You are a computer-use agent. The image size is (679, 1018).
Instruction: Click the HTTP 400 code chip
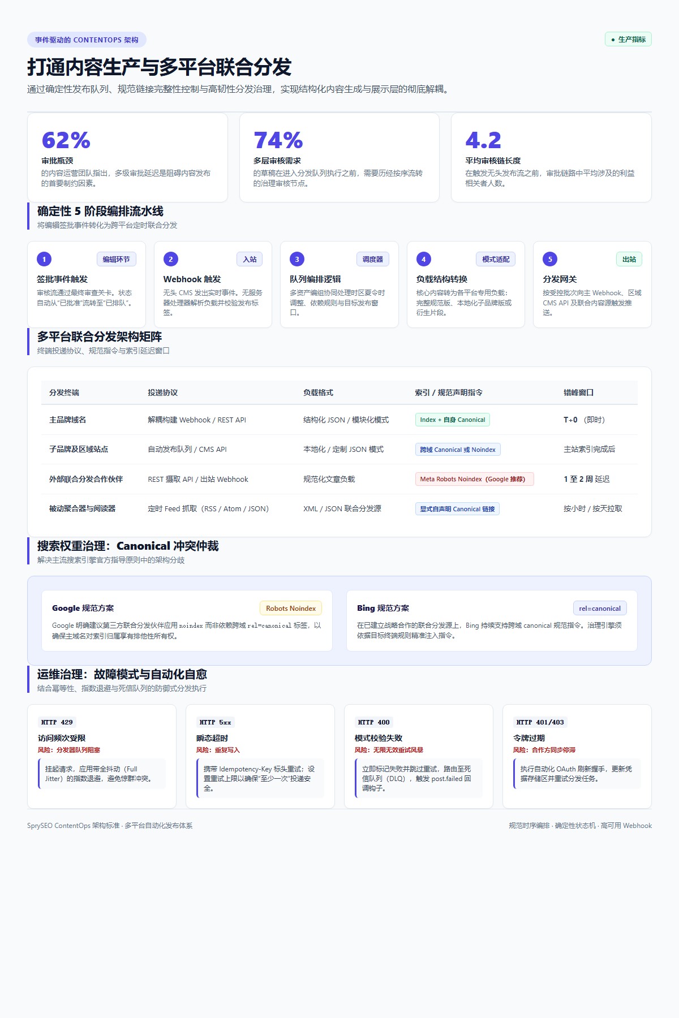click(x=374, y=722)
